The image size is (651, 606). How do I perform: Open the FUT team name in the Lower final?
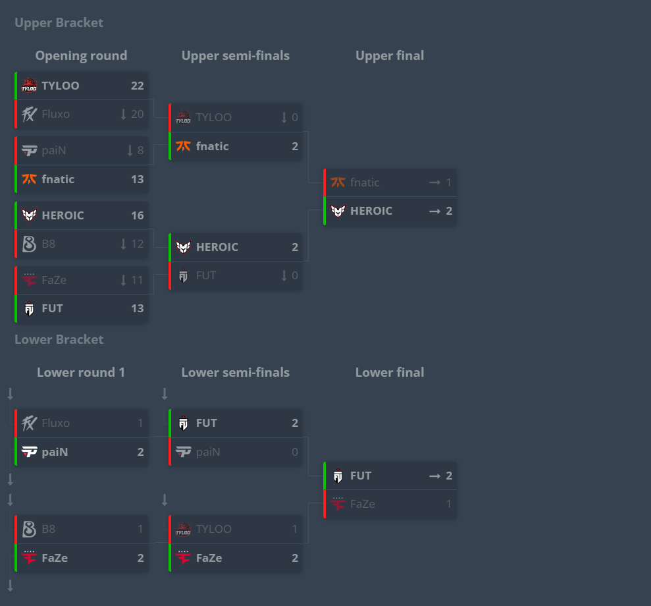pyautogui.click(x=361, y=476)
